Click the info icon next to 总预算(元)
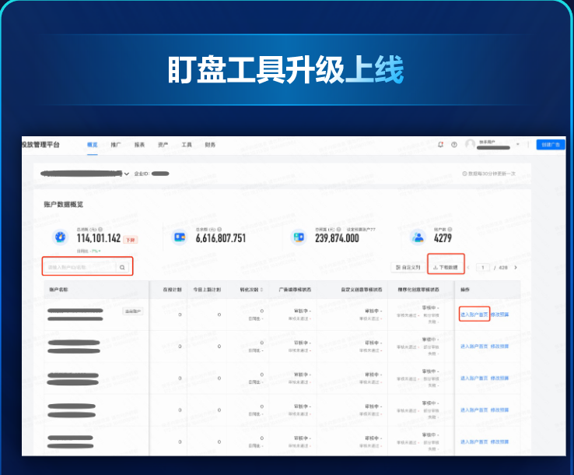 338,230
